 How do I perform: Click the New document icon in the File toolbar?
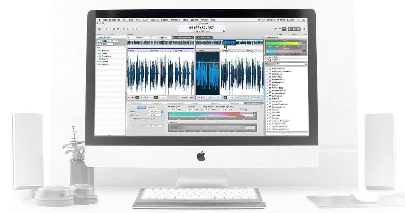click(x=106, y=29)
